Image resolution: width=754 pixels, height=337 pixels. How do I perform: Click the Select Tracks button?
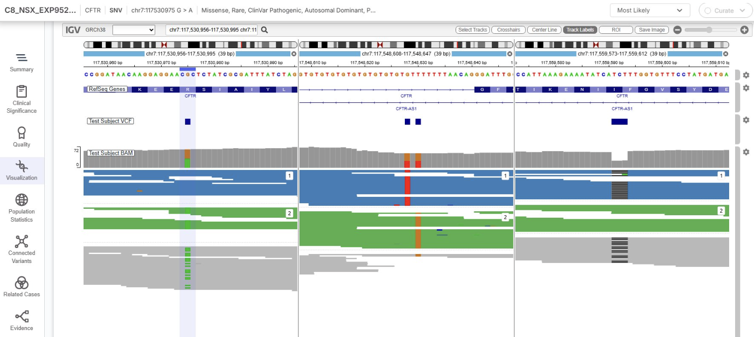[472, 30]
